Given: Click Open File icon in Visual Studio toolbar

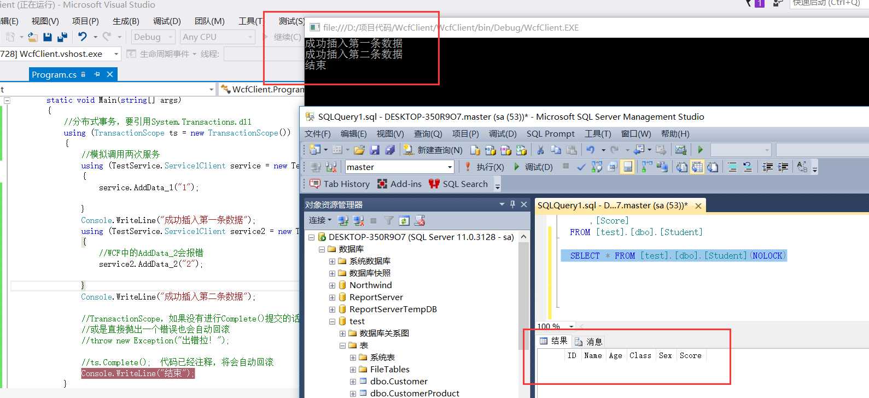Looking at the screenshot, I should point(33,37).
